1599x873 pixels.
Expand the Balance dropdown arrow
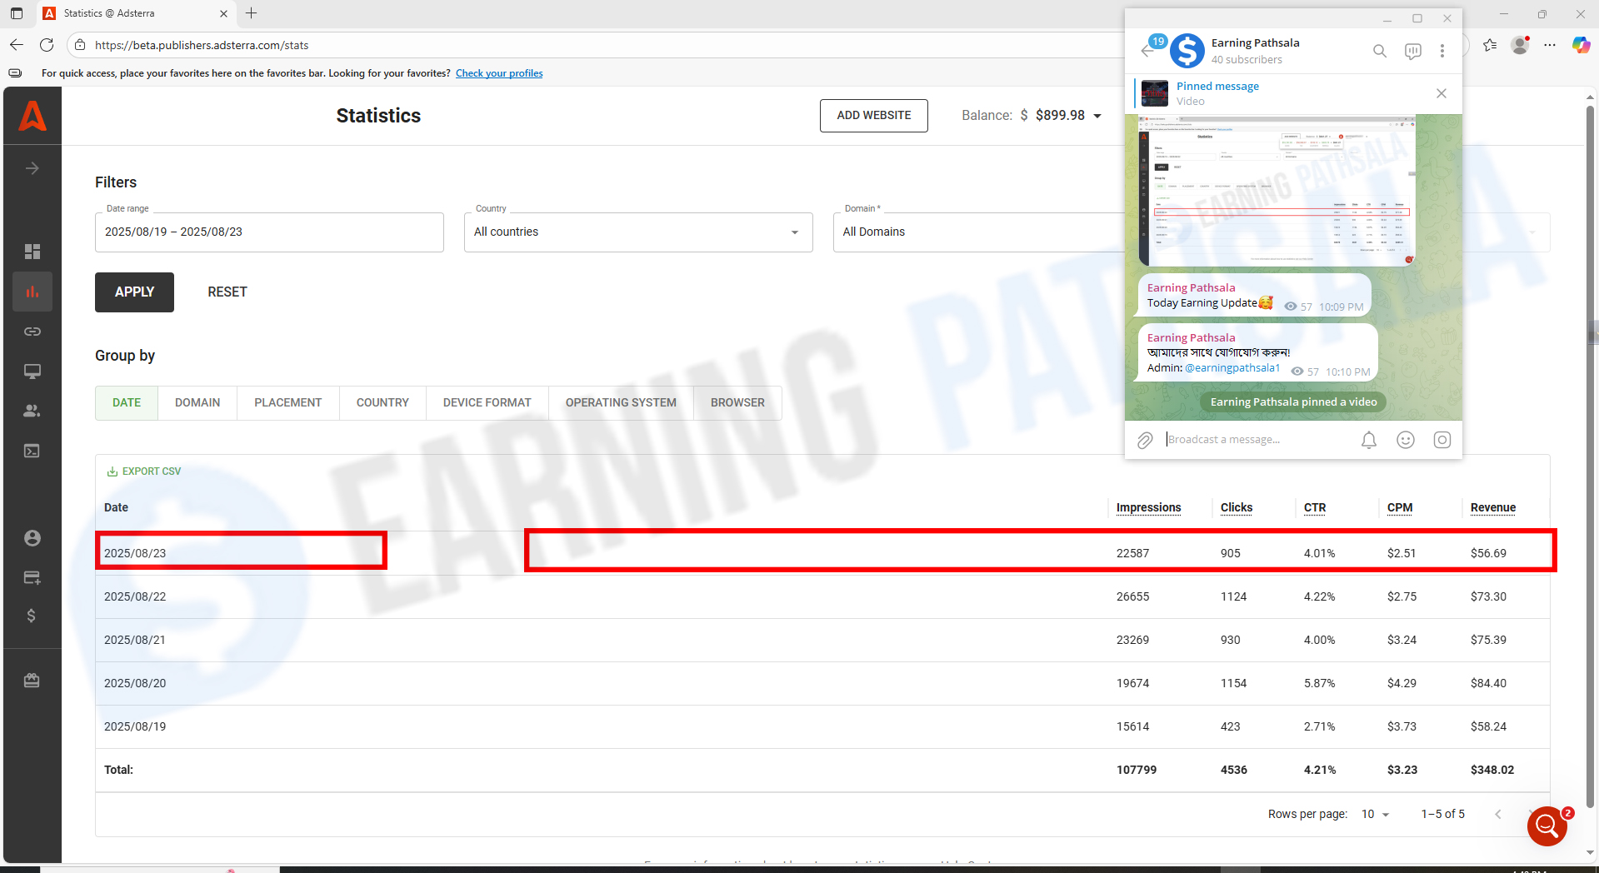(x=1097, y=116)
